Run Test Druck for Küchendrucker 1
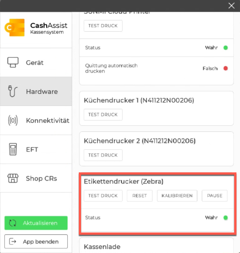This screenshot has width=240, height=253. (103, 114)
